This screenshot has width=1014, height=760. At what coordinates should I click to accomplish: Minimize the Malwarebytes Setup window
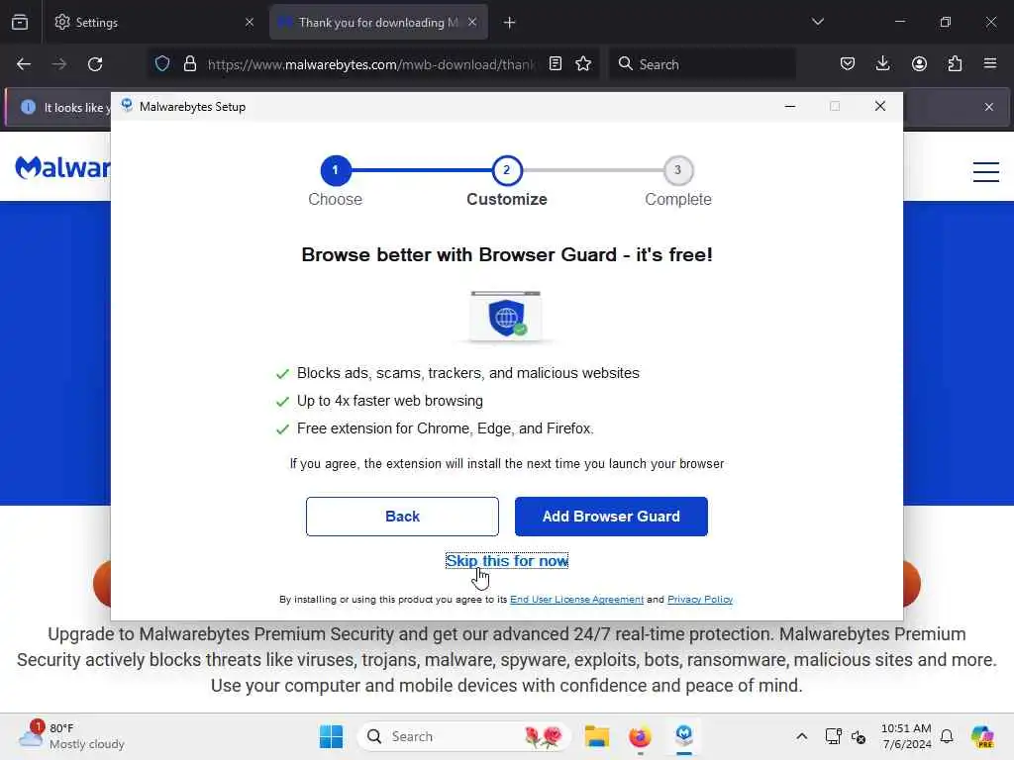[789, 106]
